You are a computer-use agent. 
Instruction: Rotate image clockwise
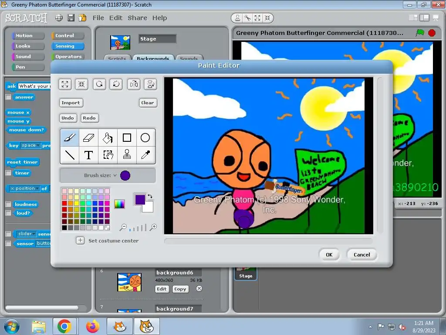[x=116, y=84]
